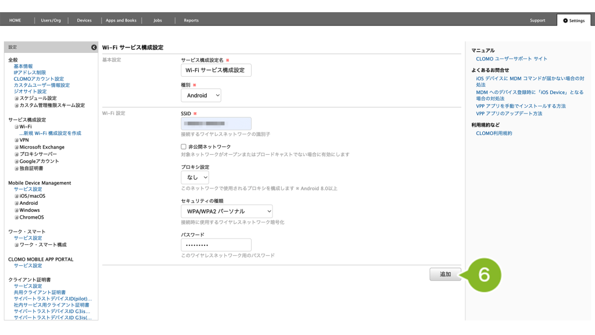The width and height of the screenshot is (595, 335).
Task: Open the 種別 Android dropdown
Action: point(200,95)
